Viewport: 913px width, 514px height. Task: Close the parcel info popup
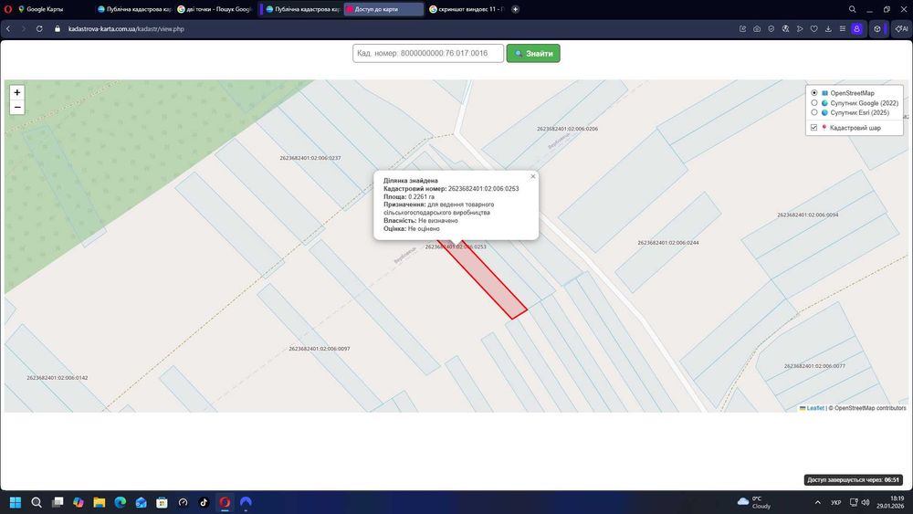coord(533,176)
